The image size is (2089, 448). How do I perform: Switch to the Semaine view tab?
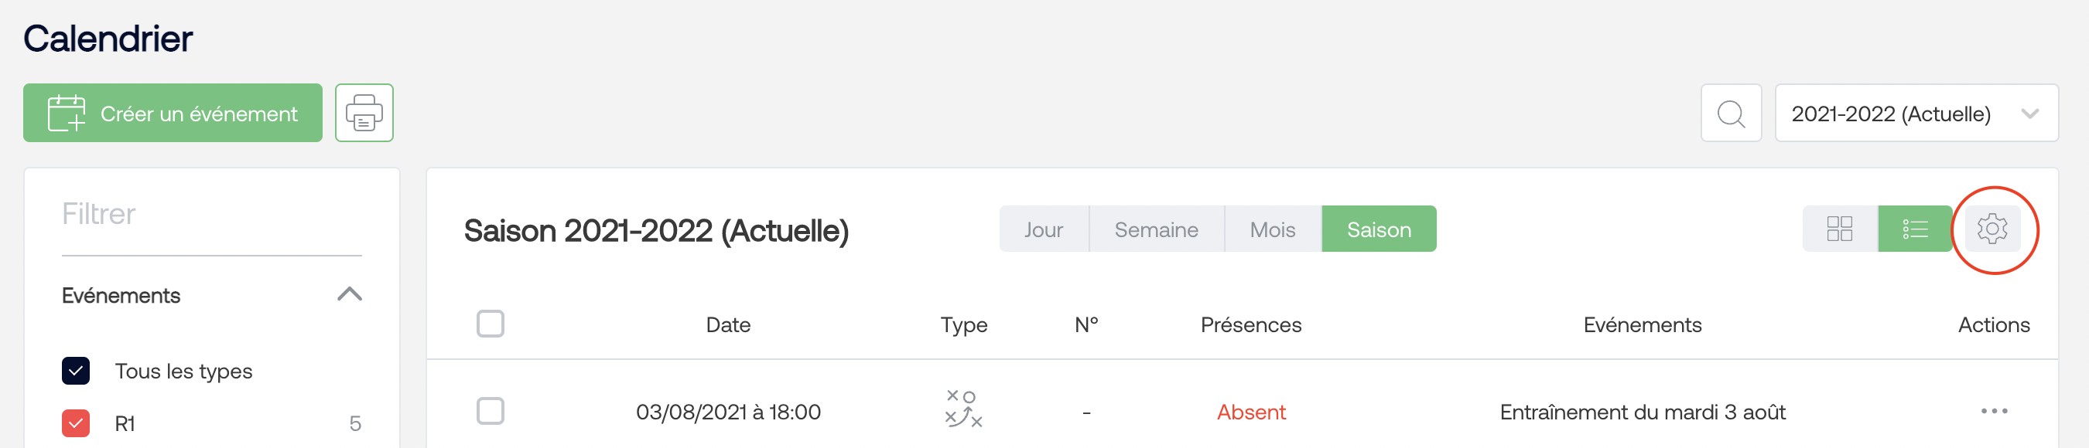(x=1156, y=229)
